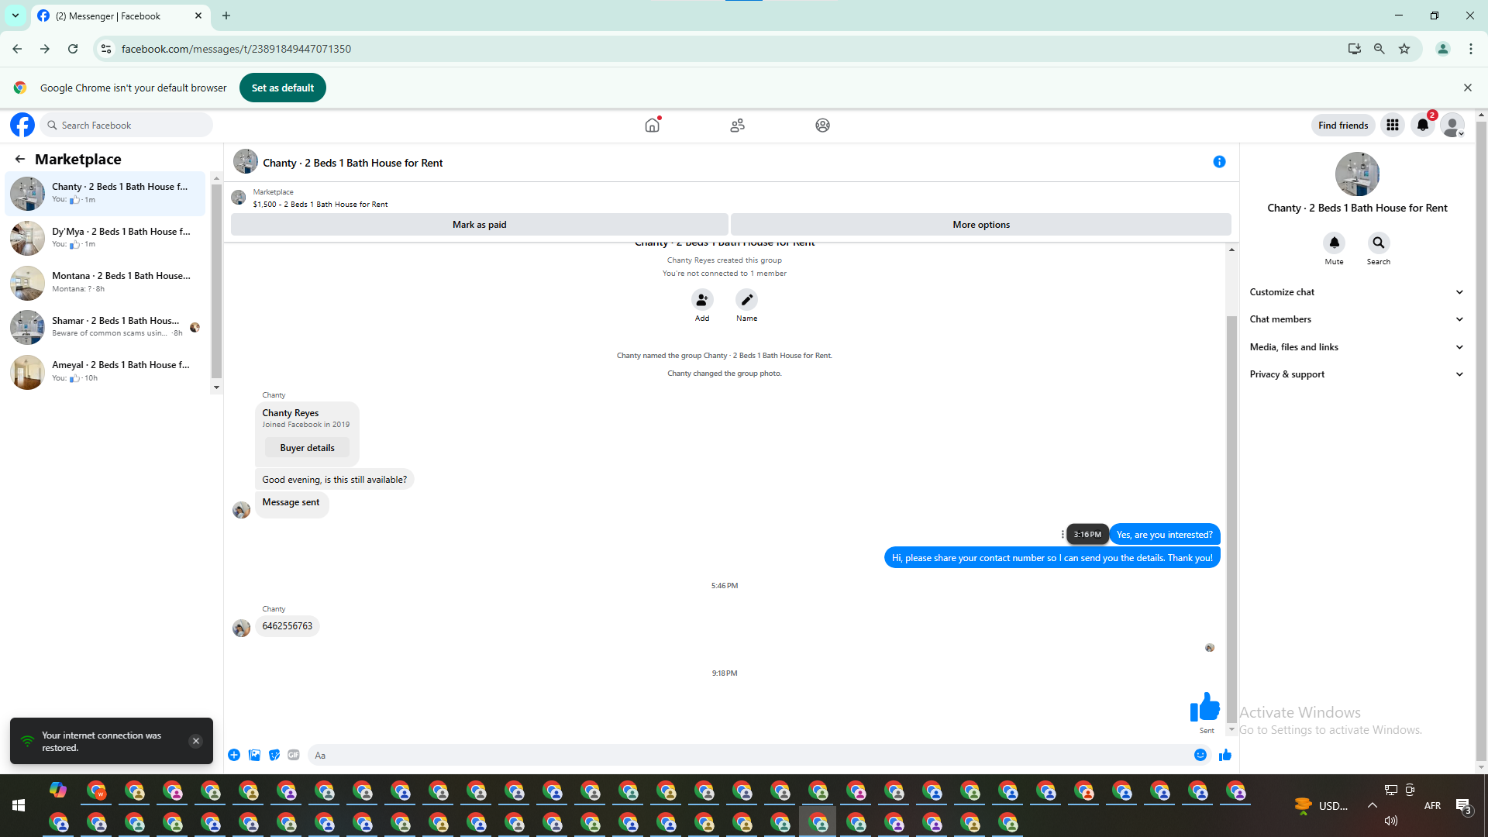1488x837 pixels.
Task: Click More options button
Action: [981, 225]
